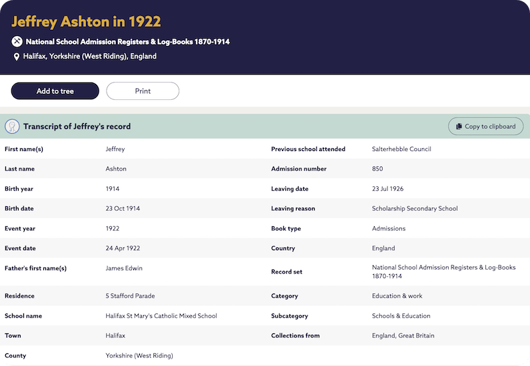Click the crossed-tools record set icon
530x366 pixels.
tap(17, 41)
